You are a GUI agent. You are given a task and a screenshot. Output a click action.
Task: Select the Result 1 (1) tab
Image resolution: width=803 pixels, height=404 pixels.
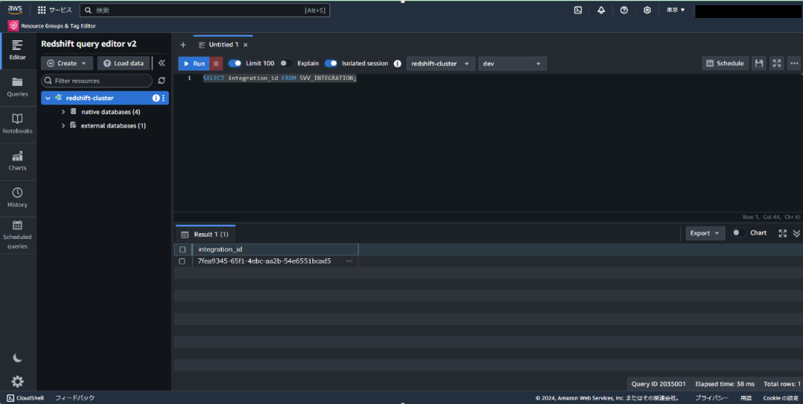pos(205,234)
